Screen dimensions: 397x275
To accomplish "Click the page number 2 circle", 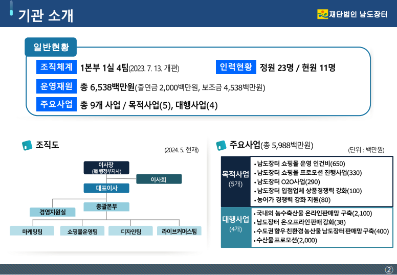I will pyautogui.click(x=389, y=269).
